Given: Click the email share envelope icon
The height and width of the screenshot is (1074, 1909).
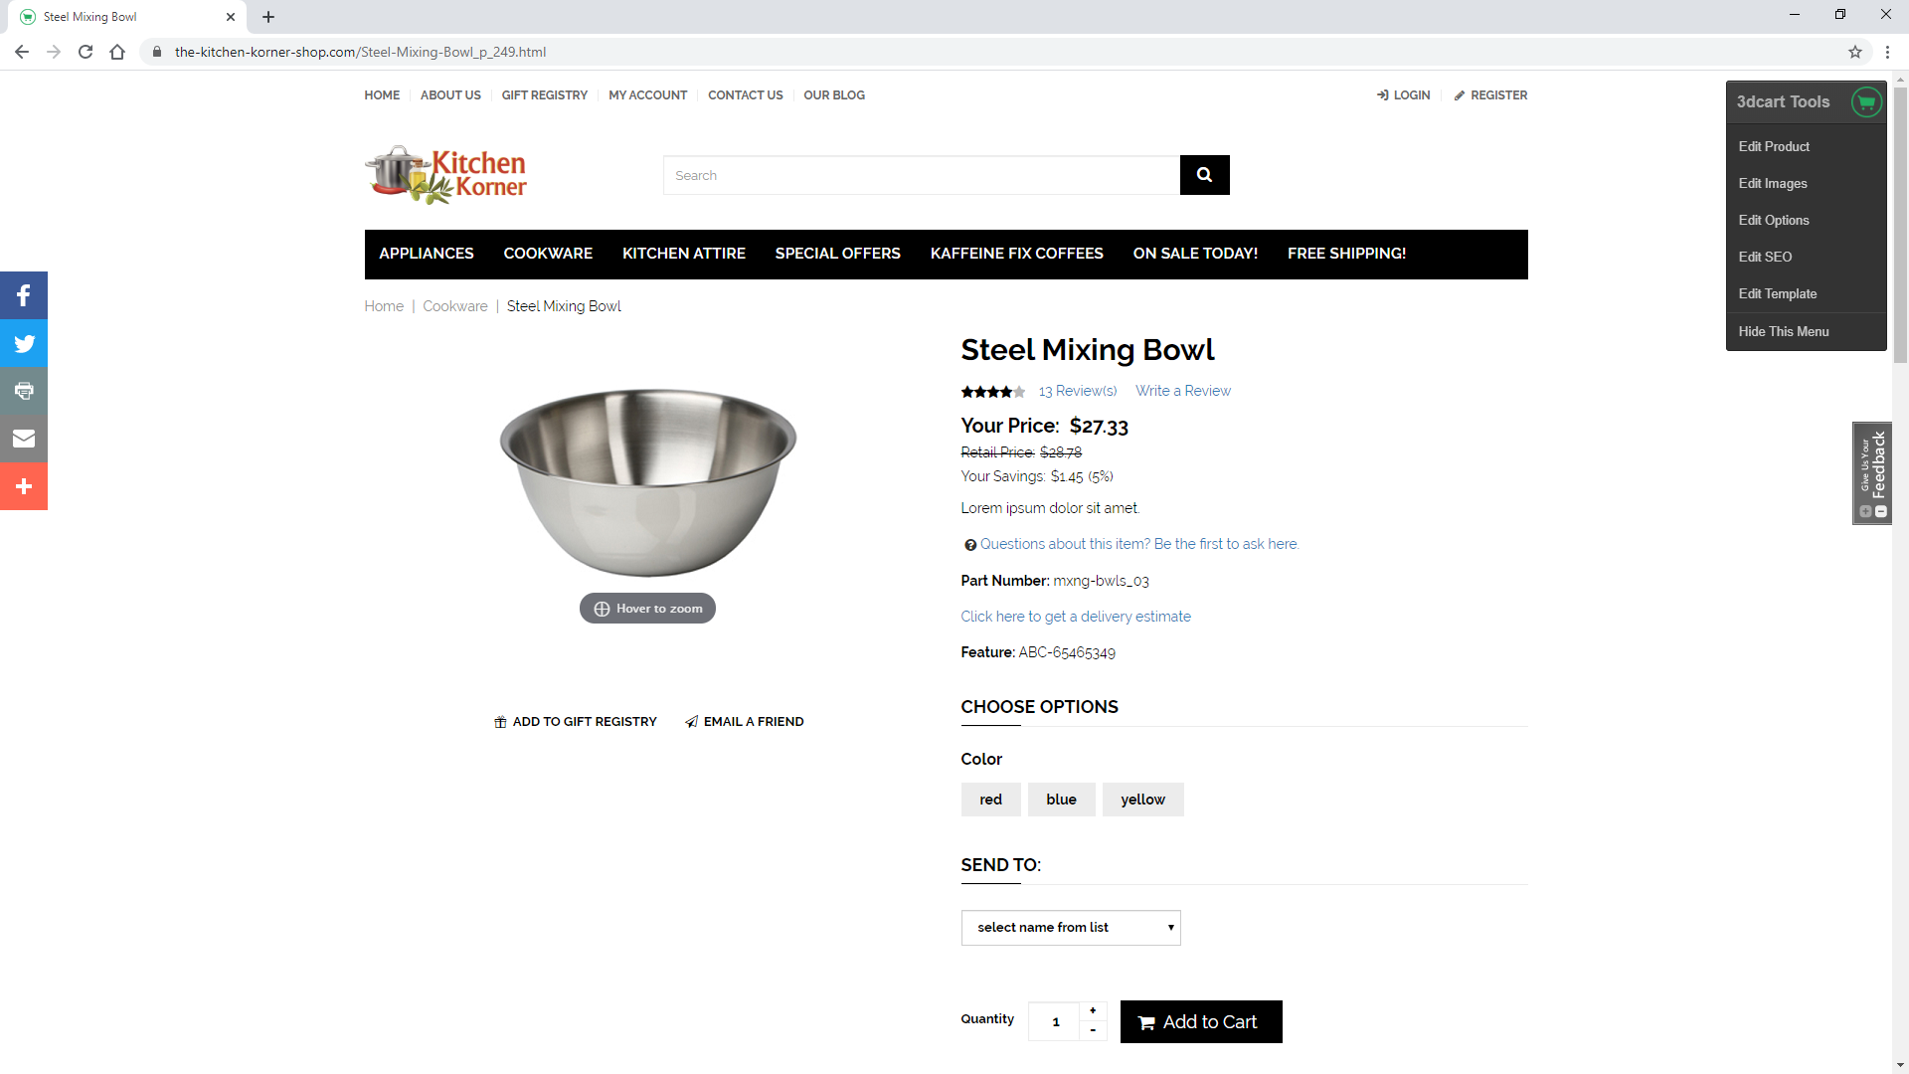Looking at the screenshot, I should coord(24,439).
